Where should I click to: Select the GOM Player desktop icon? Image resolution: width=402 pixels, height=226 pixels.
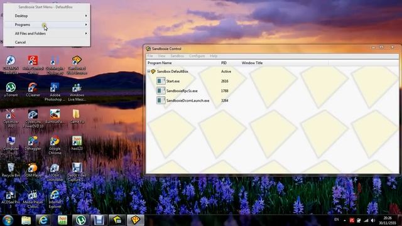click(x=33, y=170)
